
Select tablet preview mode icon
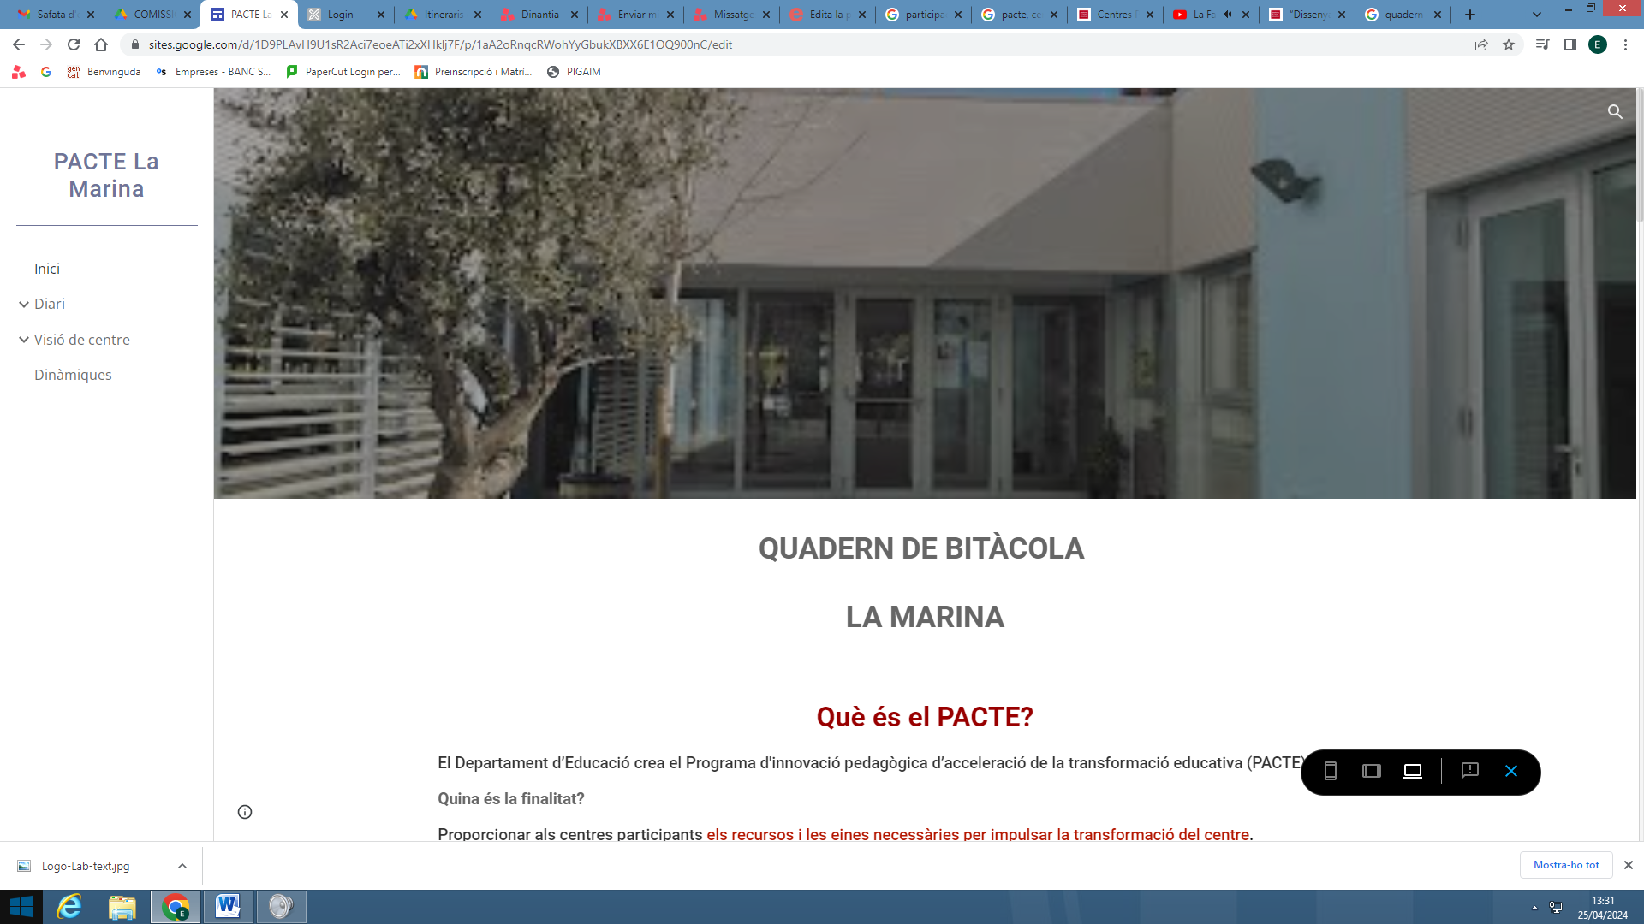click(1371, 771)
